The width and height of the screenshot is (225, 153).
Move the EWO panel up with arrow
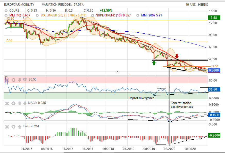click(19, 126)
